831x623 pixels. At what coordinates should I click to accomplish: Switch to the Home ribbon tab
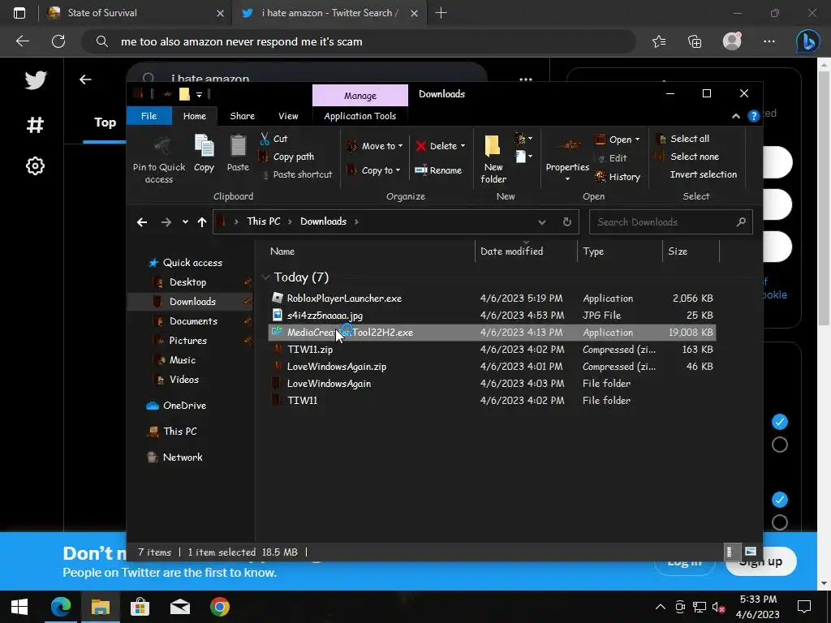[195, 116]
